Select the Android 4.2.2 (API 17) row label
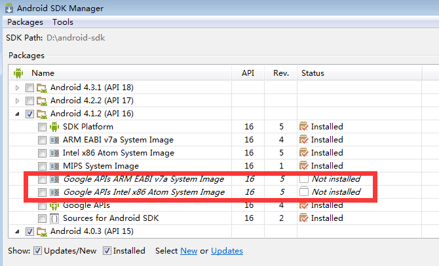The height and width of the screenshot is (266, 439). 92,101
